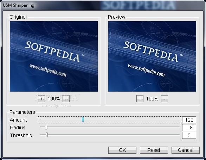Click the Amount slider handle

(x=83, y=119)
